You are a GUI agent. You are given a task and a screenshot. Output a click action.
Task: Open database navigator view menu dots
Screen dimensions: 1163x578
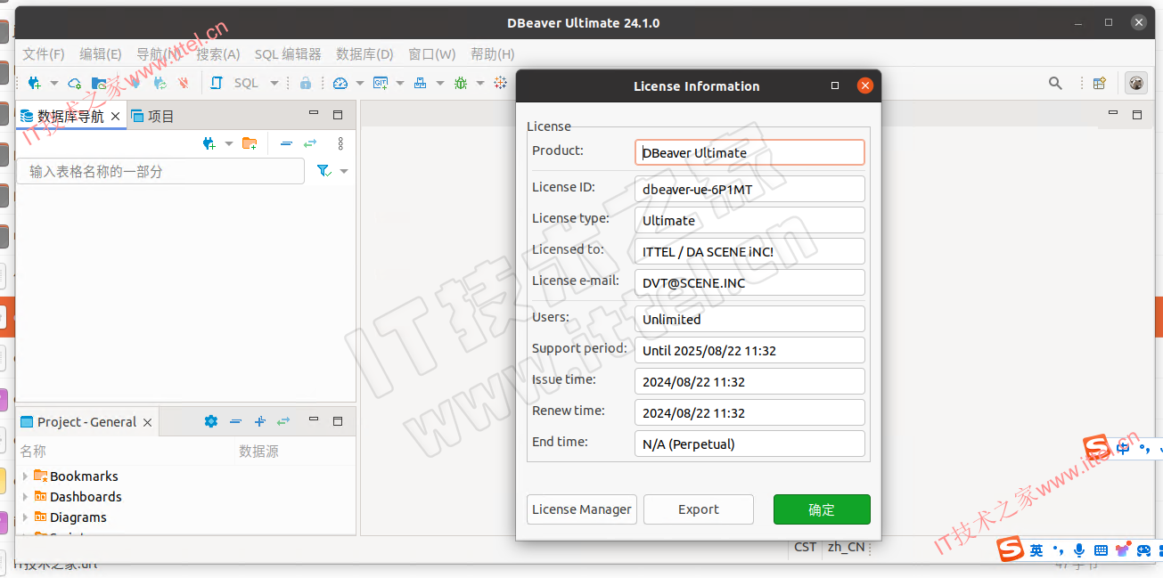click(340, 143)
